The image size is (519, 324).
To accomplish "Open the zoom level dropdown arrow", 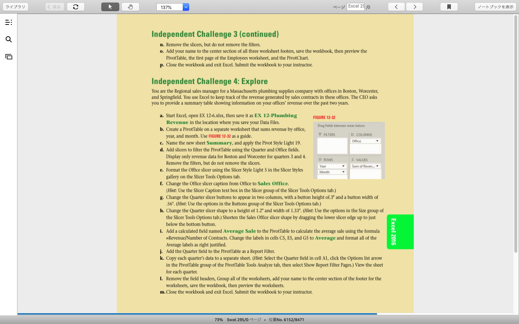I will 186,7.
